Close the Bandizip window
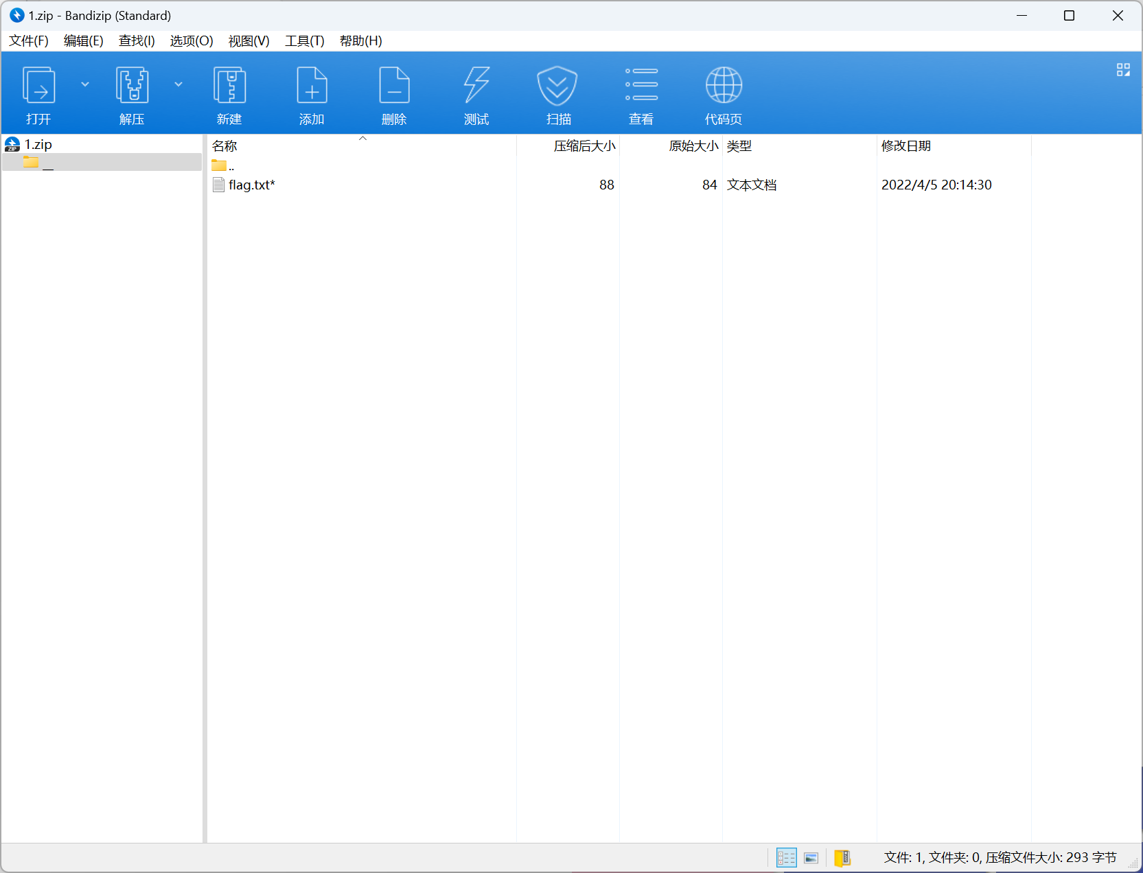The height and width of the screenshot is (873, 1143). [x=1118, y=15]
